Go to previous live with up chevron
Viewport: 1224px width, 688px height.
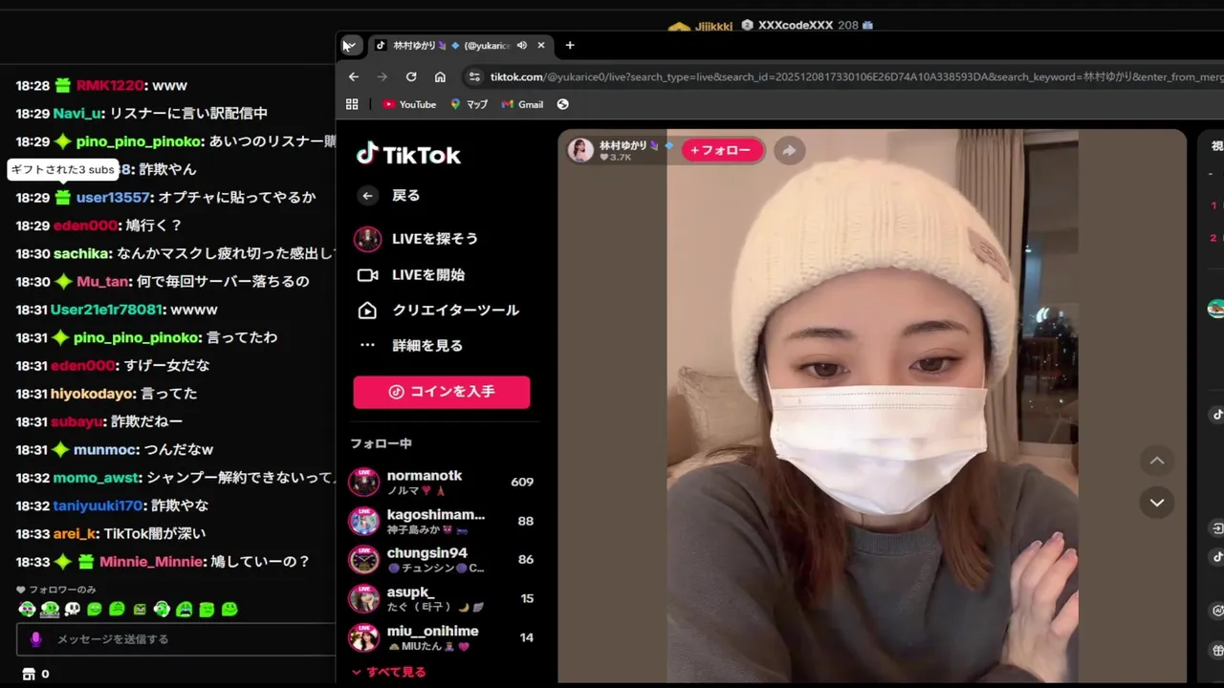point(1156,461)
